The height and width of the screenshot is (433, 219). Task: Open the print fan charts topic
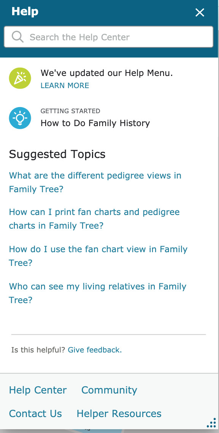click(x=94, y=219)
